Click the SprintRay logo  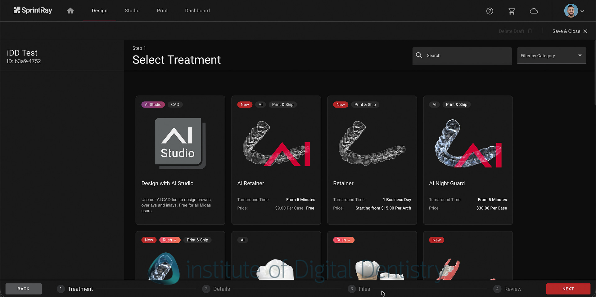tap(33, 10)
